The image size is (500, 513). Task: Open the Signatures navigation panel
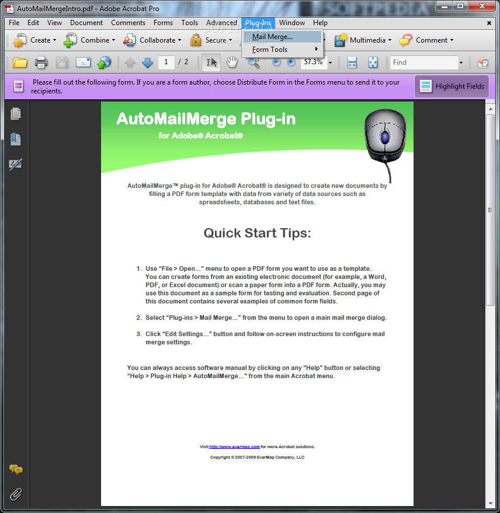click(15, 164)
